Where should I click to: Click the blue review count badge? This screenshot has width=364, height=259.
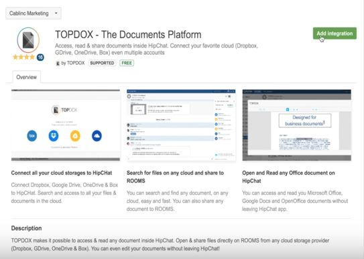[40, 58]
